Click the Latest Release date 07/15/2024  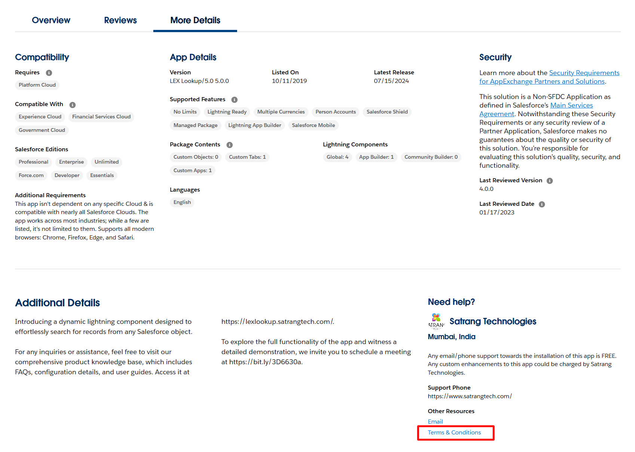(392, 81)
